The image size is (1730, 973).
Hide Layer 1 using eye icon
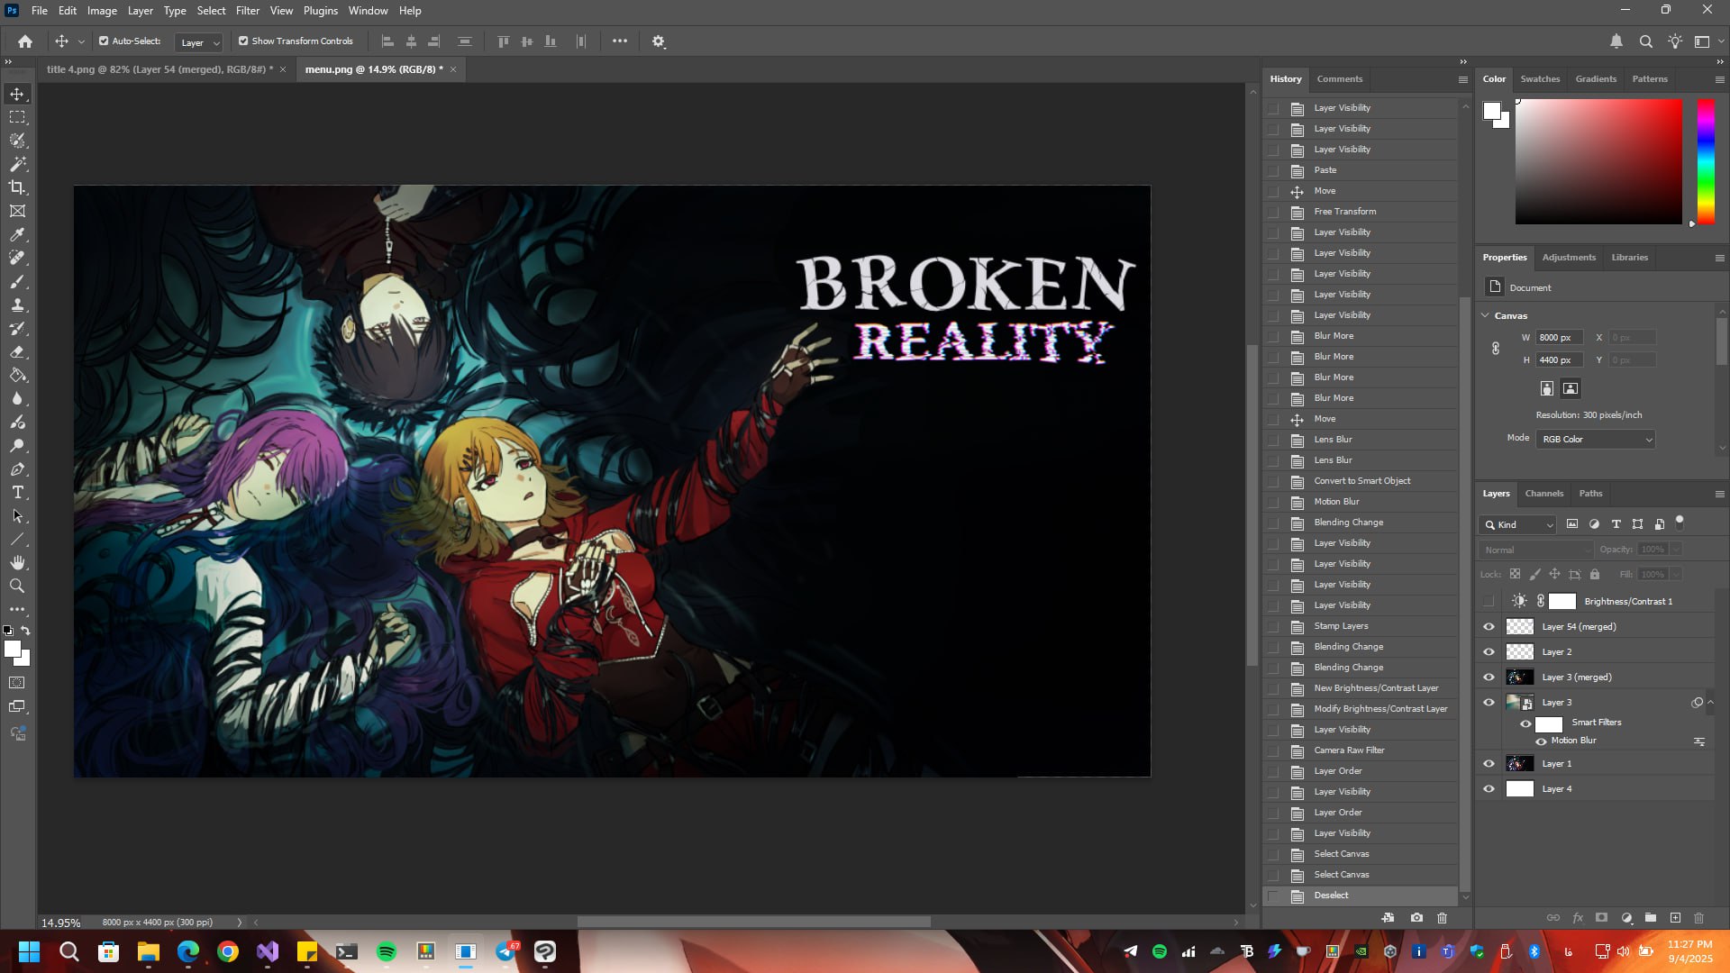coord(1489,764)
